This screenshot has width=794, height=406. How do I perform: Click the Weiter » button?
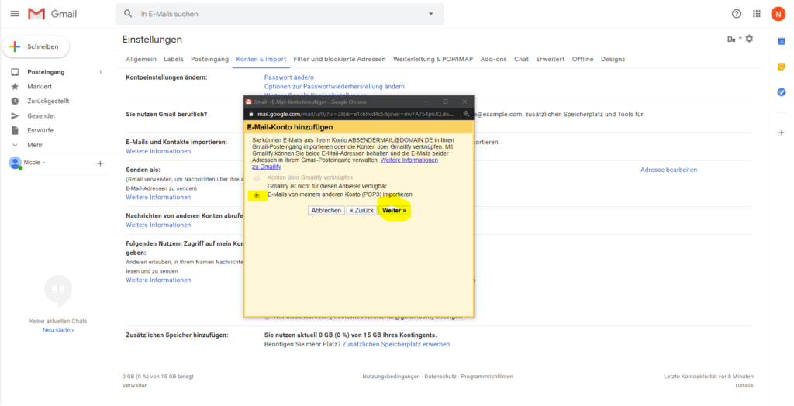point(394,211)
